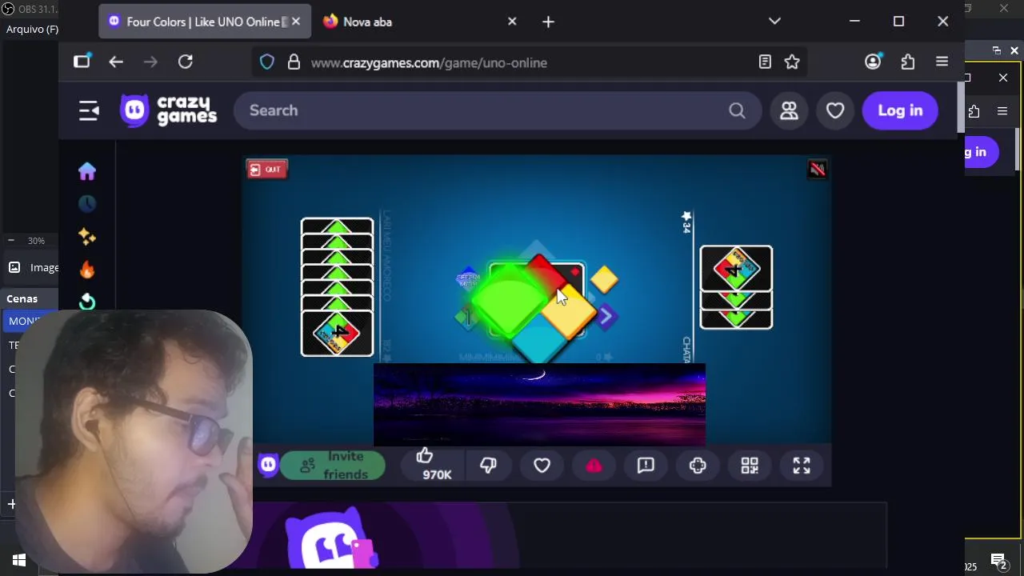This screenshot has height=576, width=1024.
Task: Open the tracking protection shield in the address bar
Action: [267, 62]
